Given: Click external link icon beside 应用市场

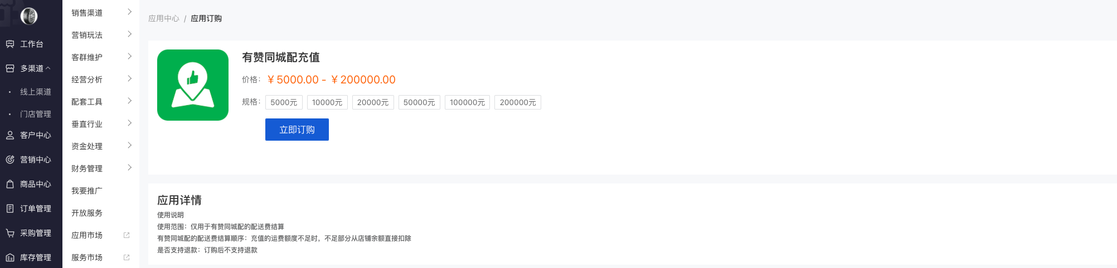Looking at the screenshot, I should pos(127,235).
